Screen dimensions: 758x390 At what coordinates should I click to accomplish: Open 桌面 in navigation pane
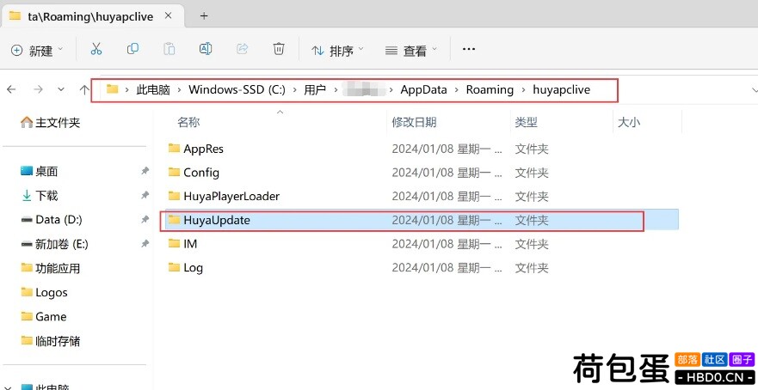pyautogui.click(x=40, y=171)
